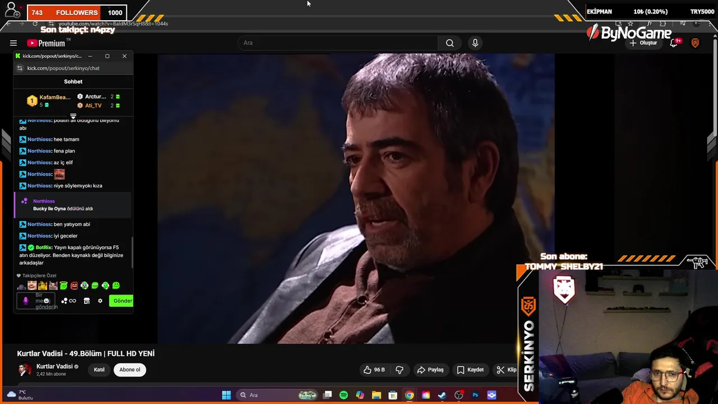The width and height of the screenshot is (718, 404).
Task: Click the Abone ol subscribe button
Action: (130, 370)
